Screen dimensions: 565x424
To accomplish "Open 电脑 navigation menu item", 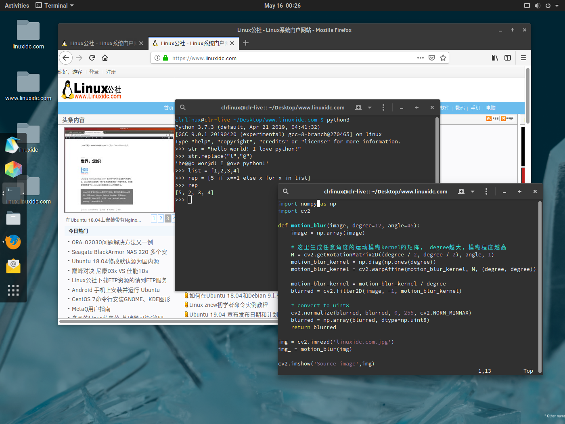I will click(x=491, y=108).
